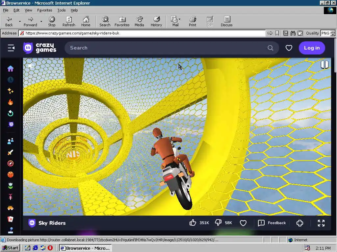Open Originals purple mascot icon in sidebar
This screenshot has width=337, height=252.
coord(11,124)
